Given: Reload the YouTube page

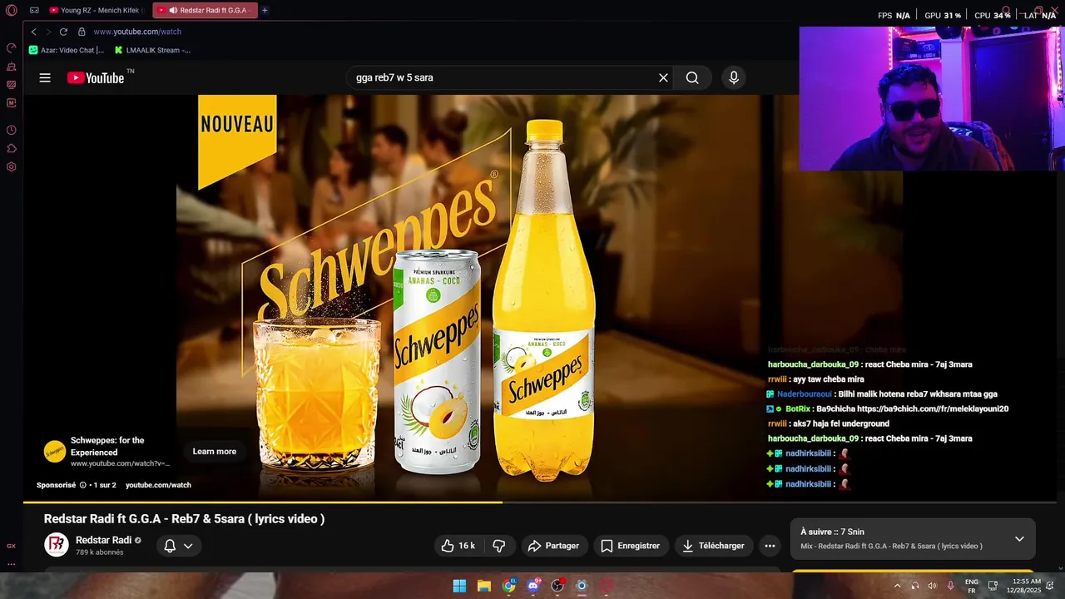Looking at the screenshot, I should [x=63, y=32].
